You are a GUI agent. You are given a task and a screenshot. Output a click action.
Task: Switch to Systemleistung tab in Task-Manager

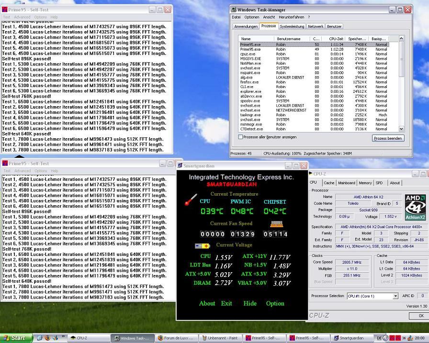292,26
